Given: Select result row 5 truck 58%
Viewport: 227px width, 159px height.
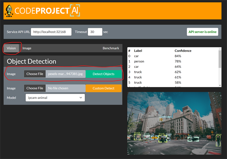Looking at the screenshot, I should click(173, 83).
